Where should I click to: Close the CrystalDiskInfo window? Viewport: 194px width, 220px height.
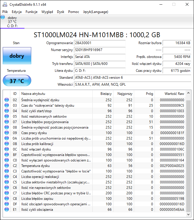(187, 5)
